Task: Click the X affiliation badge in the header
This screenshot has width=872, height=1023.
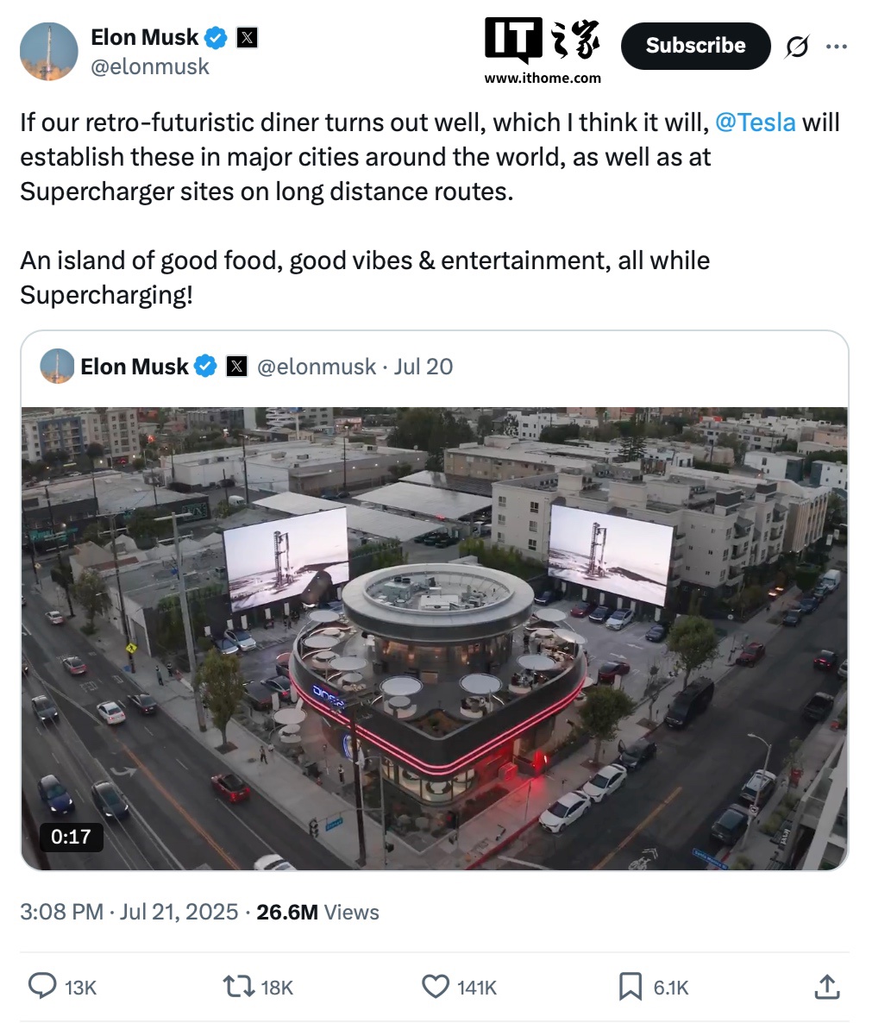Action: [x=247, y=37]
